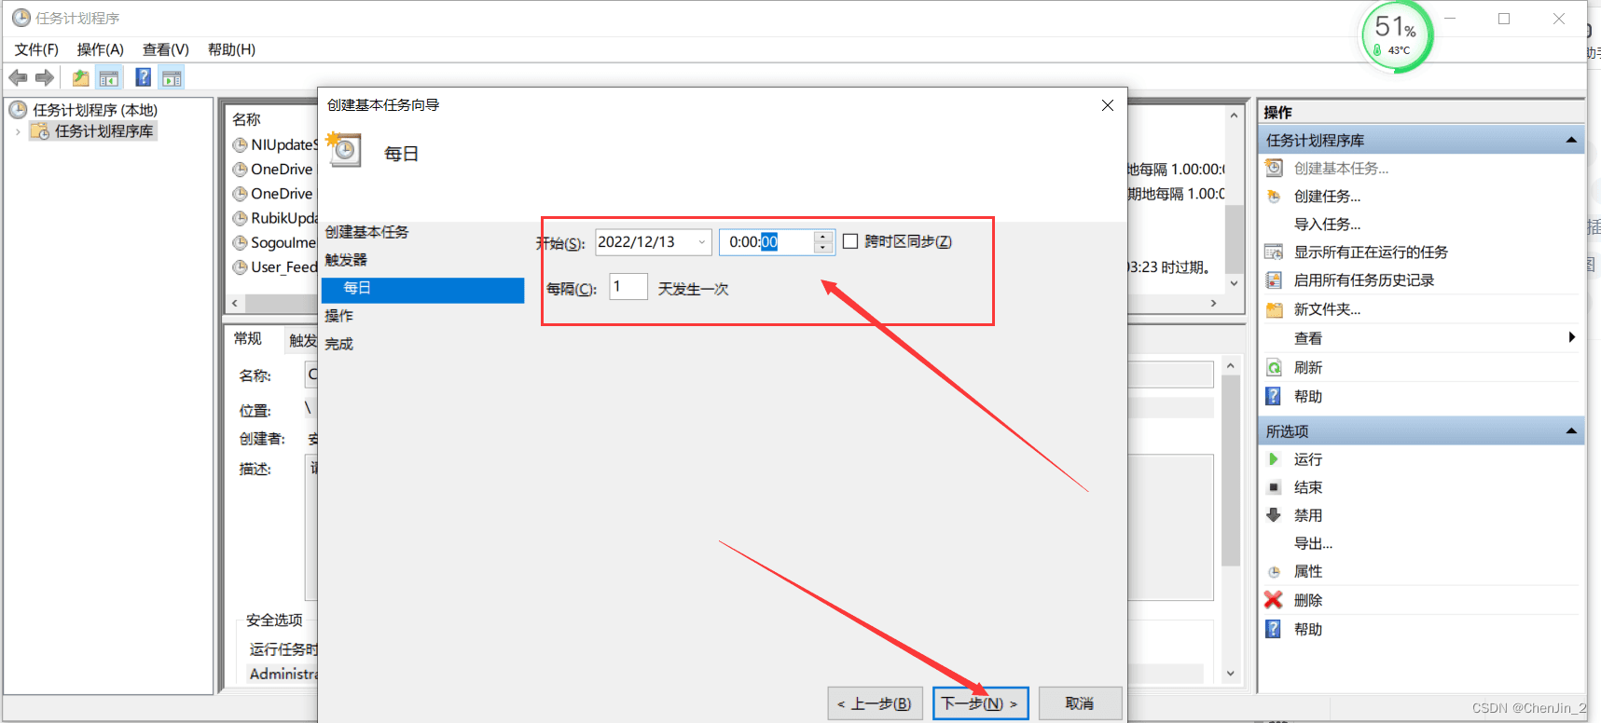The width and height of the screenshot is (1601, 723).
Task: Click the Back arrow toolbar icon
Action: [x=18, y=78]
